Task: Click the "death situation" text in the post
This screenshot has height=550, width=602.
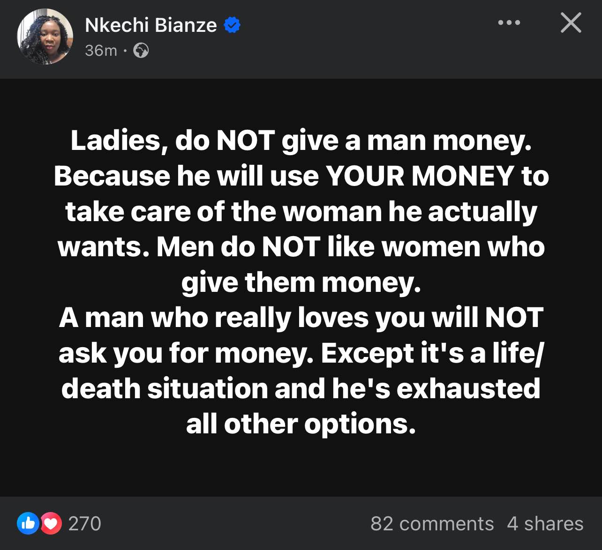Action: coord(164,389)
